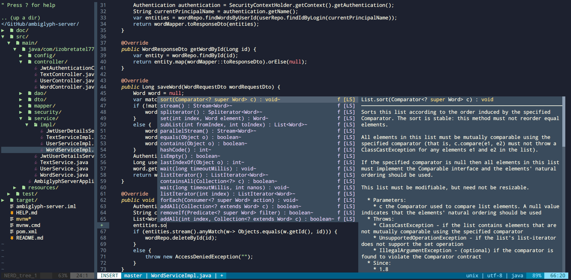571x280 pixels.
Task: Expand the dao/ folder arrow
Action: click(x=21, y=93)
